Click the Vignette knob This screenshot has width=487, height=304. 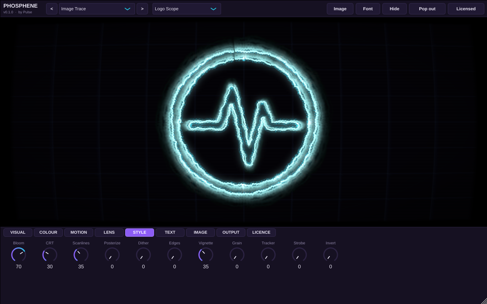tap(206, 255)
